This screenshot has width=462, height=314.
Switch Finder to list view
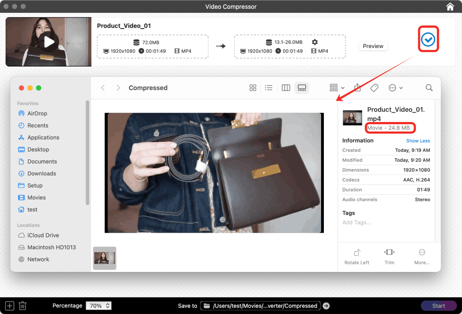(268, 88)
